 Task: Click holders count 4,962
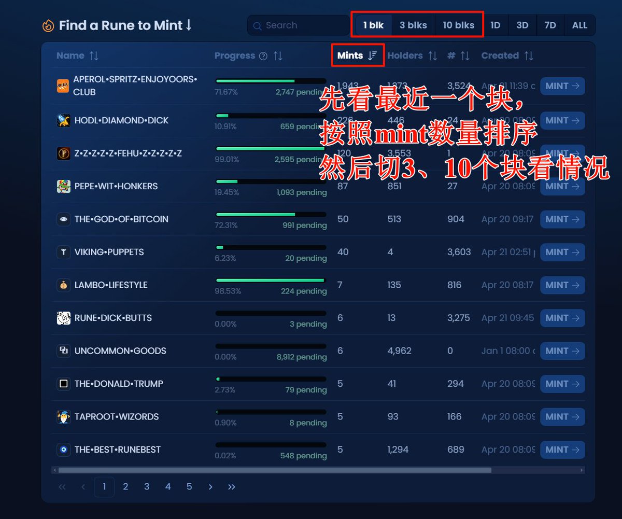coord(399,351)
